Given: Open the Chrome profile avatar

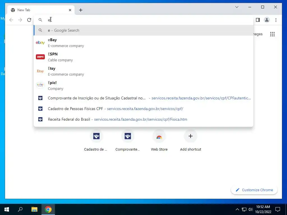Looking at the screenshot, I should 267,20.
